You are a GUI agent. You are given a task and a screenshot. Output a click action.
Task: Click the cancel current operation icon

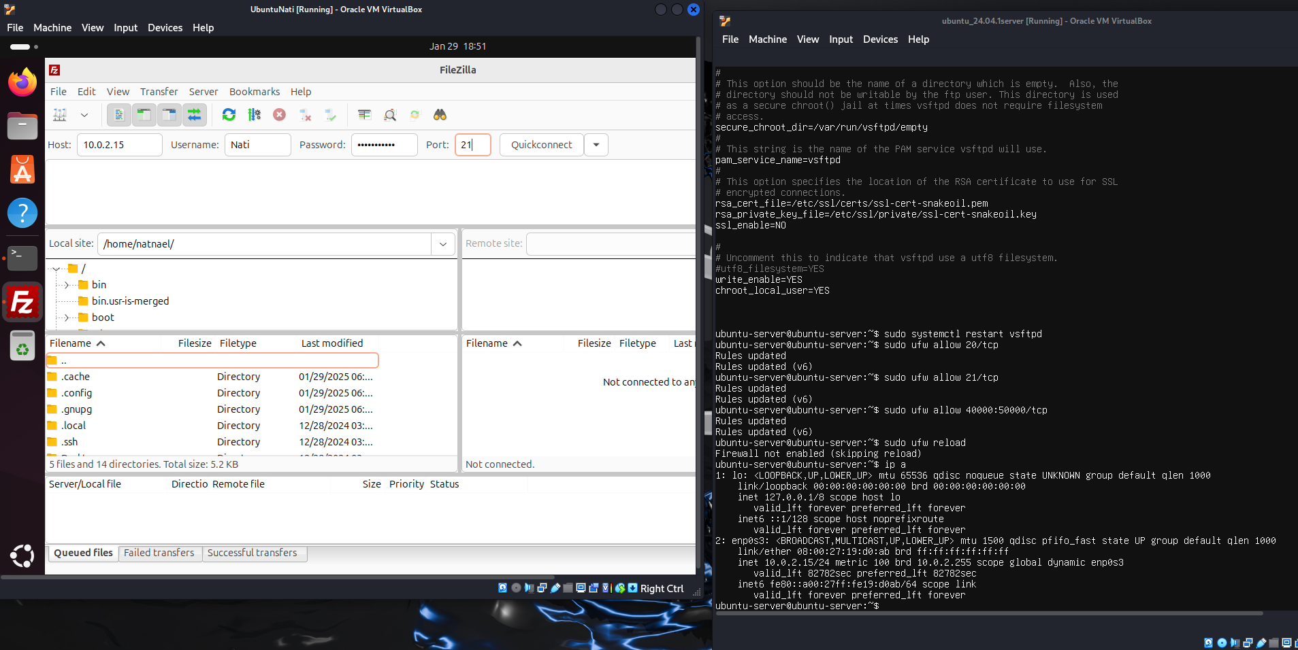coord(279,115)
